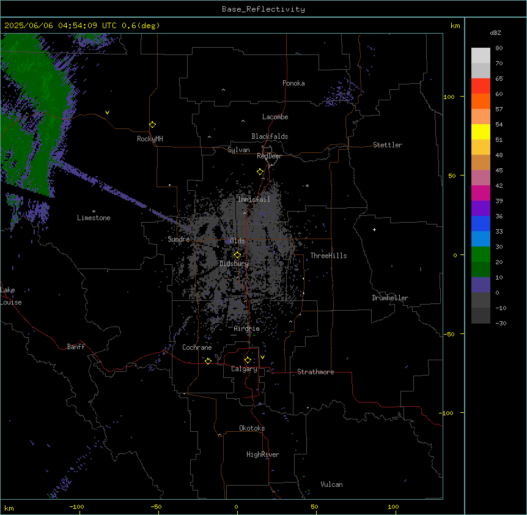Click the asterisk marker east of Innisfail
The image size is (527, 515).
(307, 185)
